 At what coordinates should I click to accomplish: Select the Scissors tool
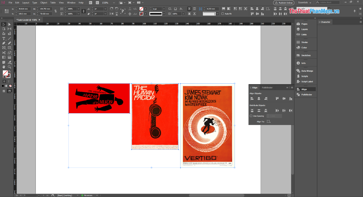[4, 53]
